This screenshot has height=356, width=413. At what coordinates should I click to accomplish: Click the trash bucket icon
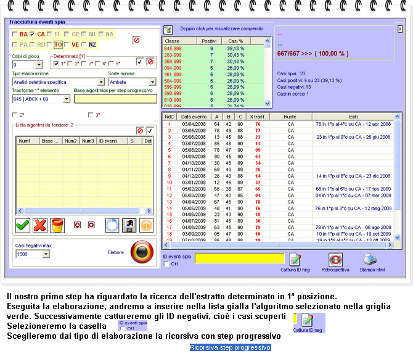57,225
